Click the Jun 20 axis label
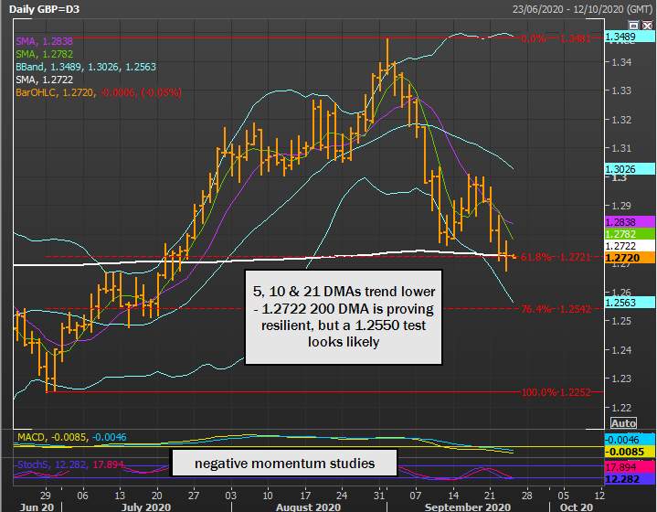Image resolution: width=657 pixels, height=512 pixels. [x=37, y=507]
